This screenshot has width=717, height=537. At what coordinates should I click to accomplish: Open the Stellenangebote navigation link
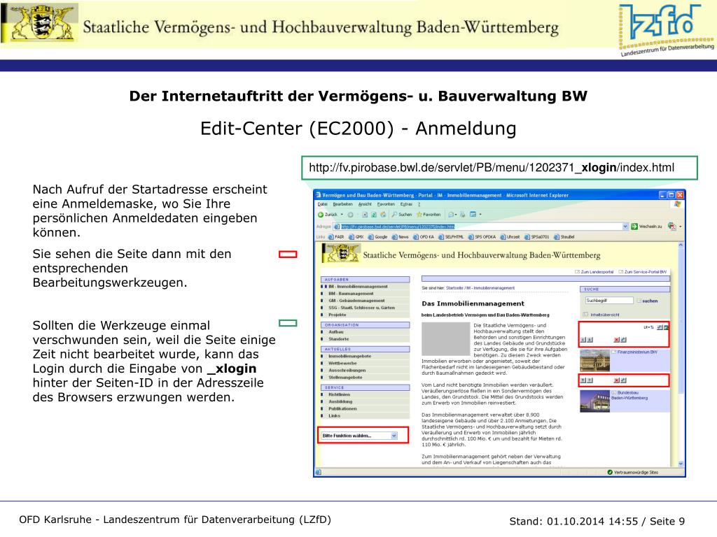pyautogui.click(x=345, y=377)
